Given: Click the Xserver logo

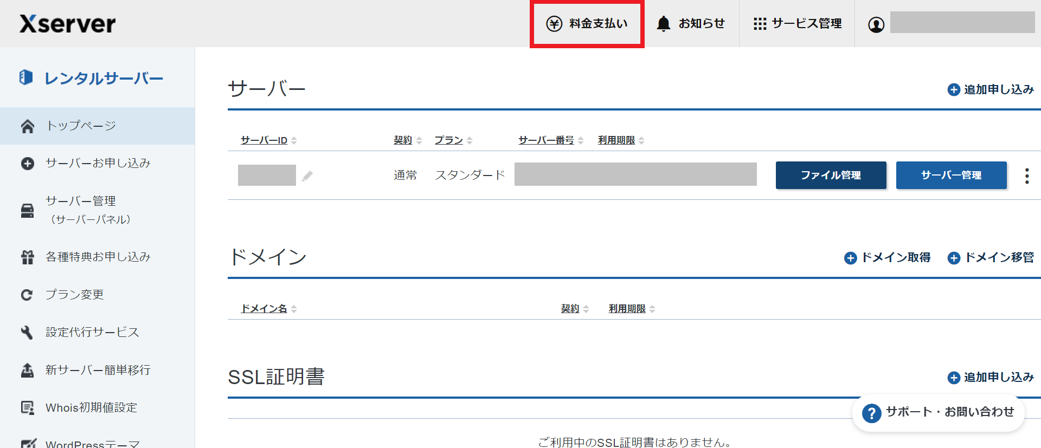Looking at the screenshot, I should click(68, 24).
